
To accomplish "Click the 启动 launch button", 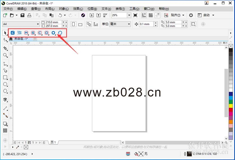I will click(206, 15).
